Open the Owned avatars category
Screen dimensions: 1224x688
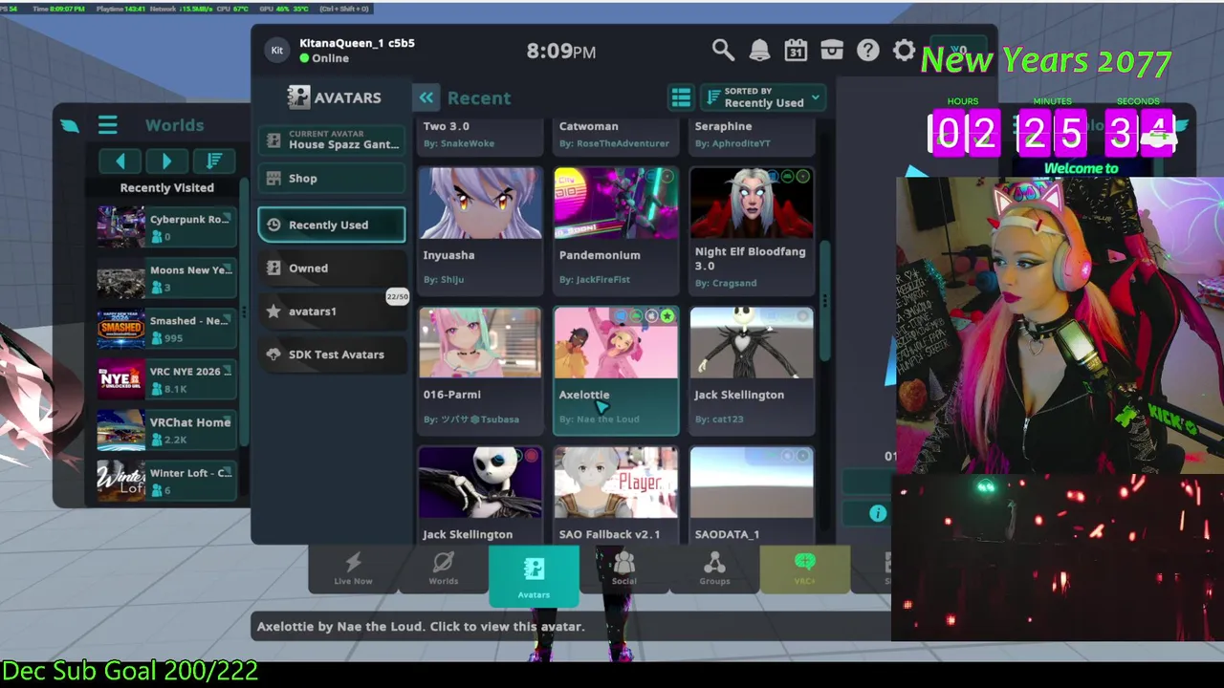[332, 269]
